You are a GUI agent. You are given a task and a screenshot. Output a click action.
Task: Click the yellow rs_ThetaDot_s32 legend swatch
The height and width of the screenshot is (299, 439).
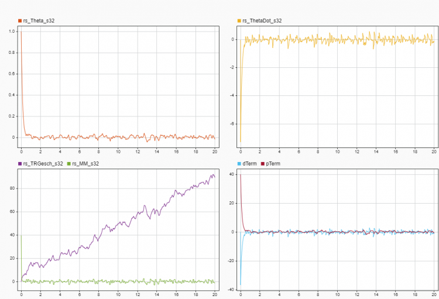239,20
